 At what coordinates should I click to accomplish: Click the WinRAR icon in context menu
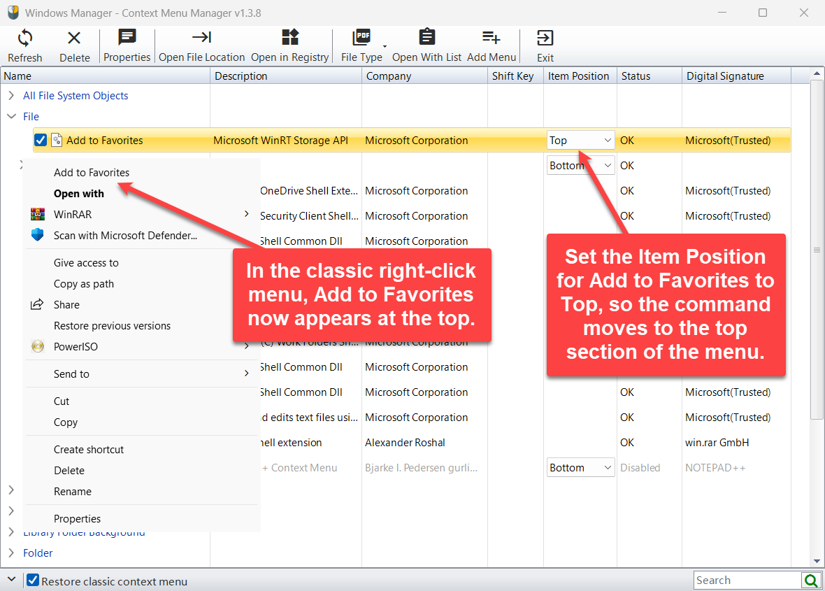tap(37, 214)
